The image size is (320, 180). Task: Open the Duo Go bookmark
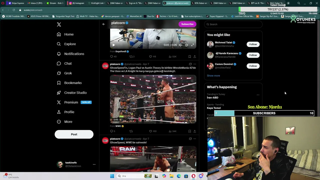(x=149, y=16)
